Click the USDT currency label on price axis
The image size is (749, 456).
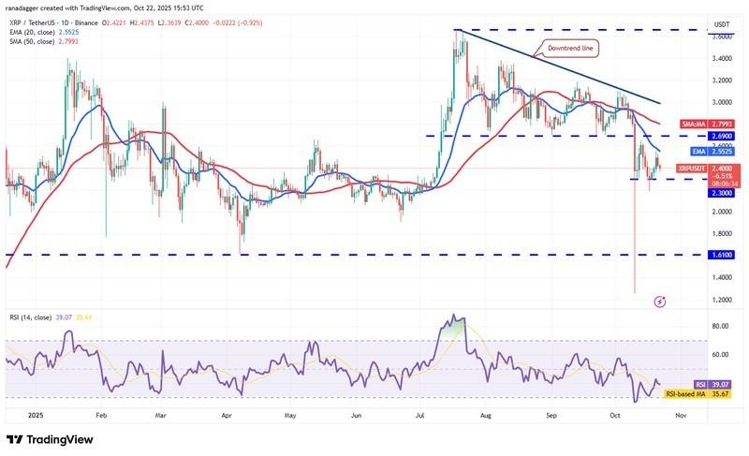[722, 24]
